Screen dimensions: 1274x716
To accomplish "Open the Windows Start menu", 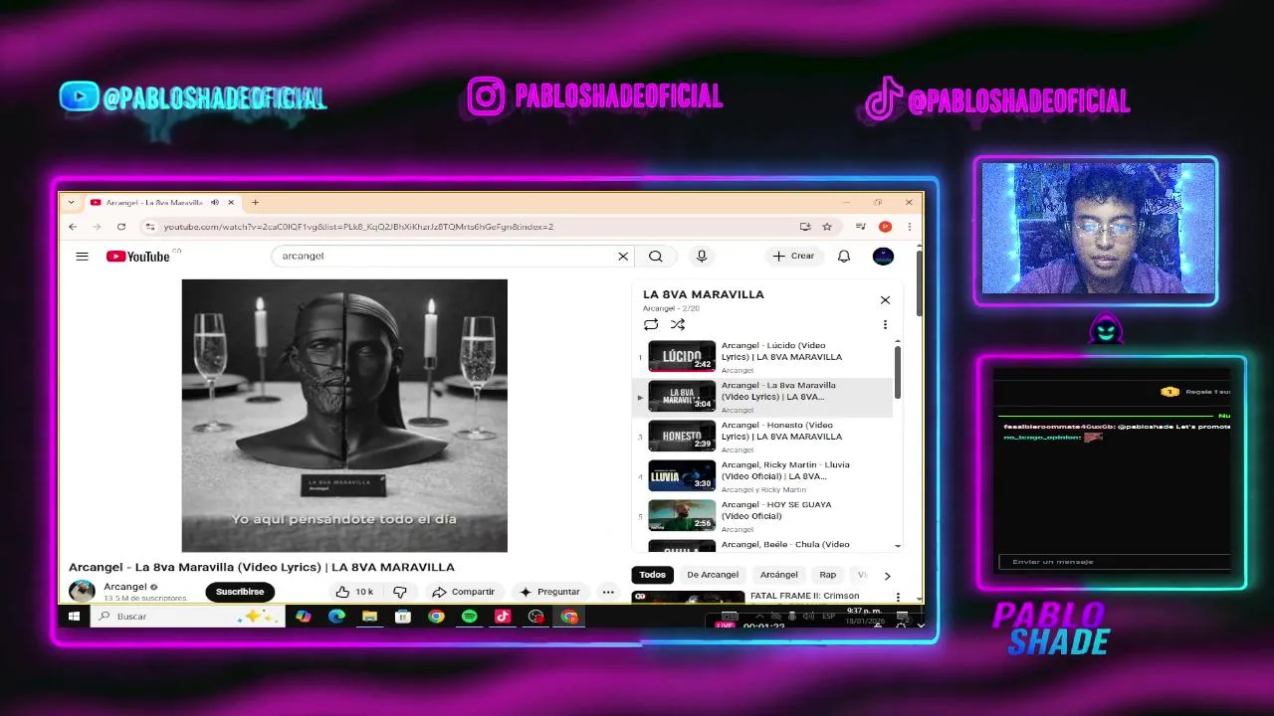I will pos(74,617).
